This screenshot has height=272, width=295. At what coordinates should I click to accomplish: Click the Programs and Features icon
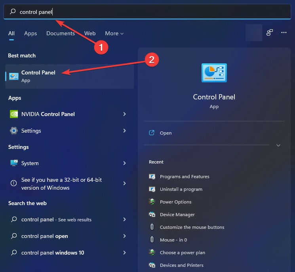[152, 177]
